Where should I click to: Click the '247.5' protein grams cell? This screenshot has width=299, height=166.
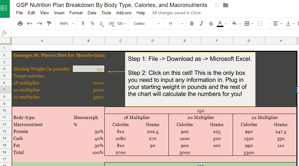281,131
